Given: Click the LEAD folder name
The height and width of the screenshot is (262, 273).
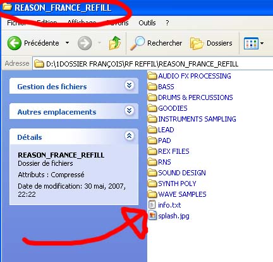Looking at the screenshot, I should click(166, 130).
